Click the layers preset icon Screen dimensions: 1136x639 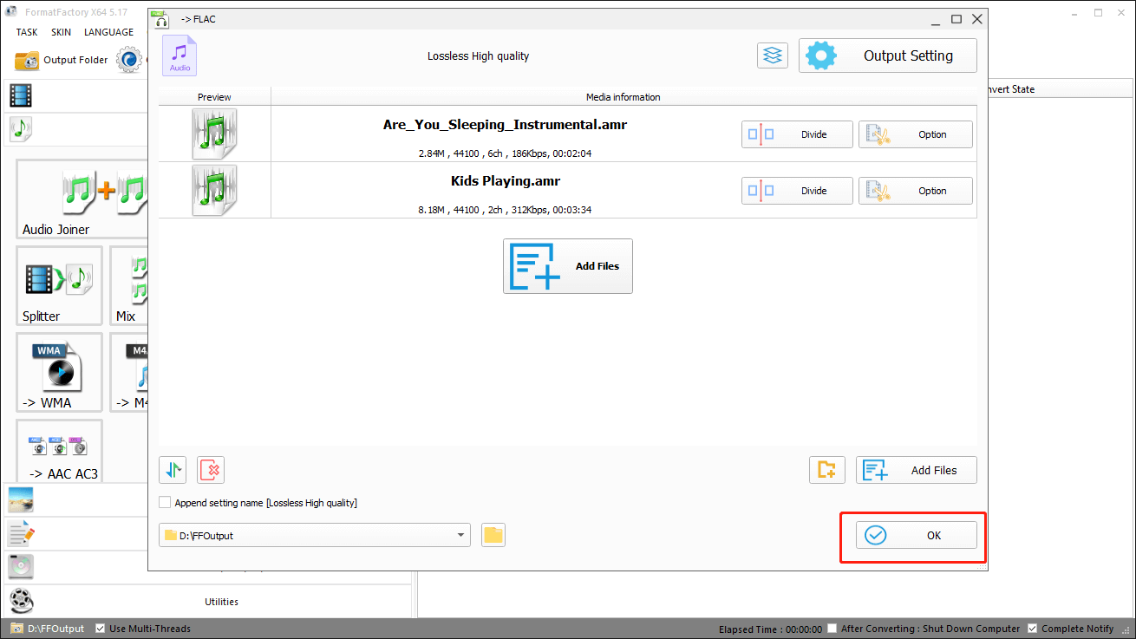(x=772, y=55)
